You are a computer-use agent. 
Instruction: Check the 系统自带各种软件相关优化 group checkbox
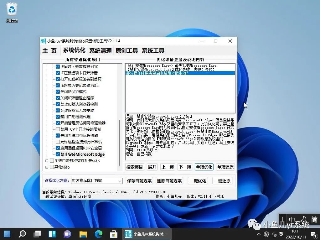click(x=52, y=161)
